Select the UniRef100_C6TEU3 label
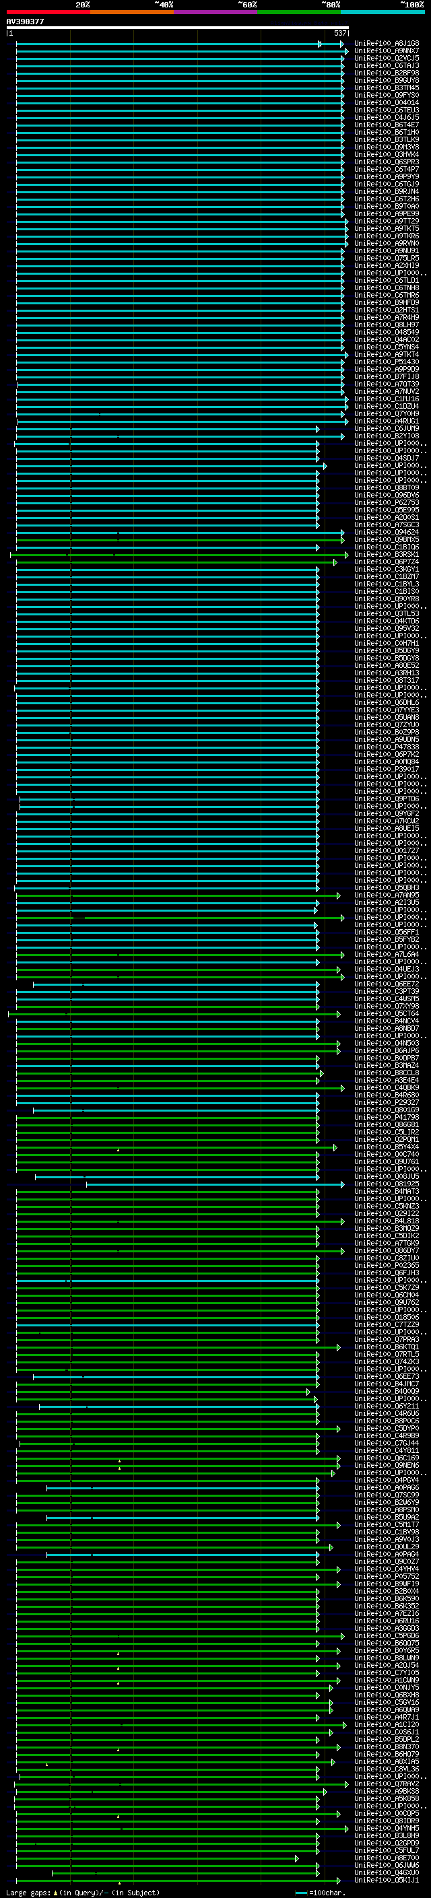The width and height of the screenshot is (431, 1898). (x=387, y=110)
